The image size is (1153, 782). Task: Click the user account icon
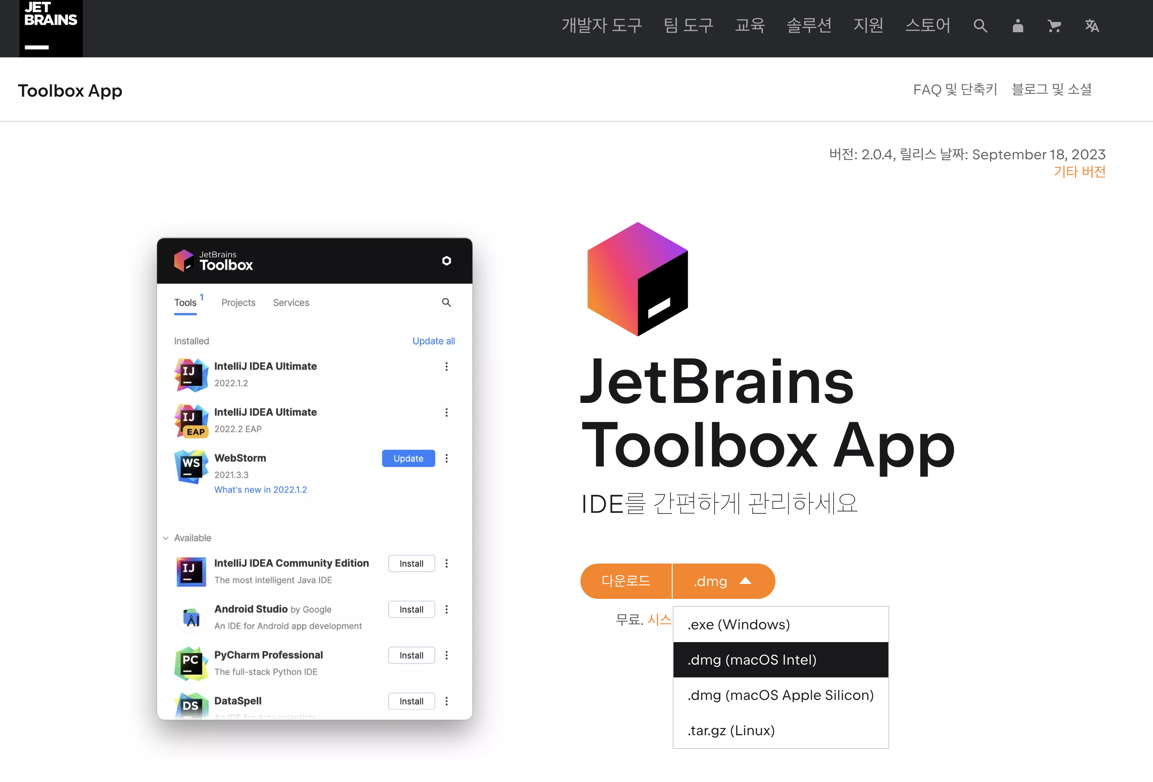(x=1018, y=26)
